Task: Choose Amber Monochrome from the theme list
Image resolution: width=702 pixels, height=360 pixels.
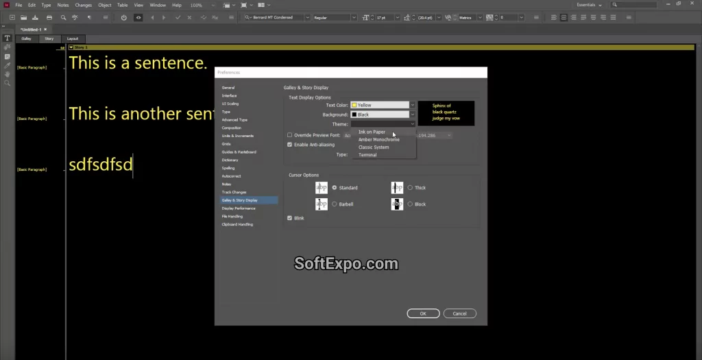Action: [378, 140]
